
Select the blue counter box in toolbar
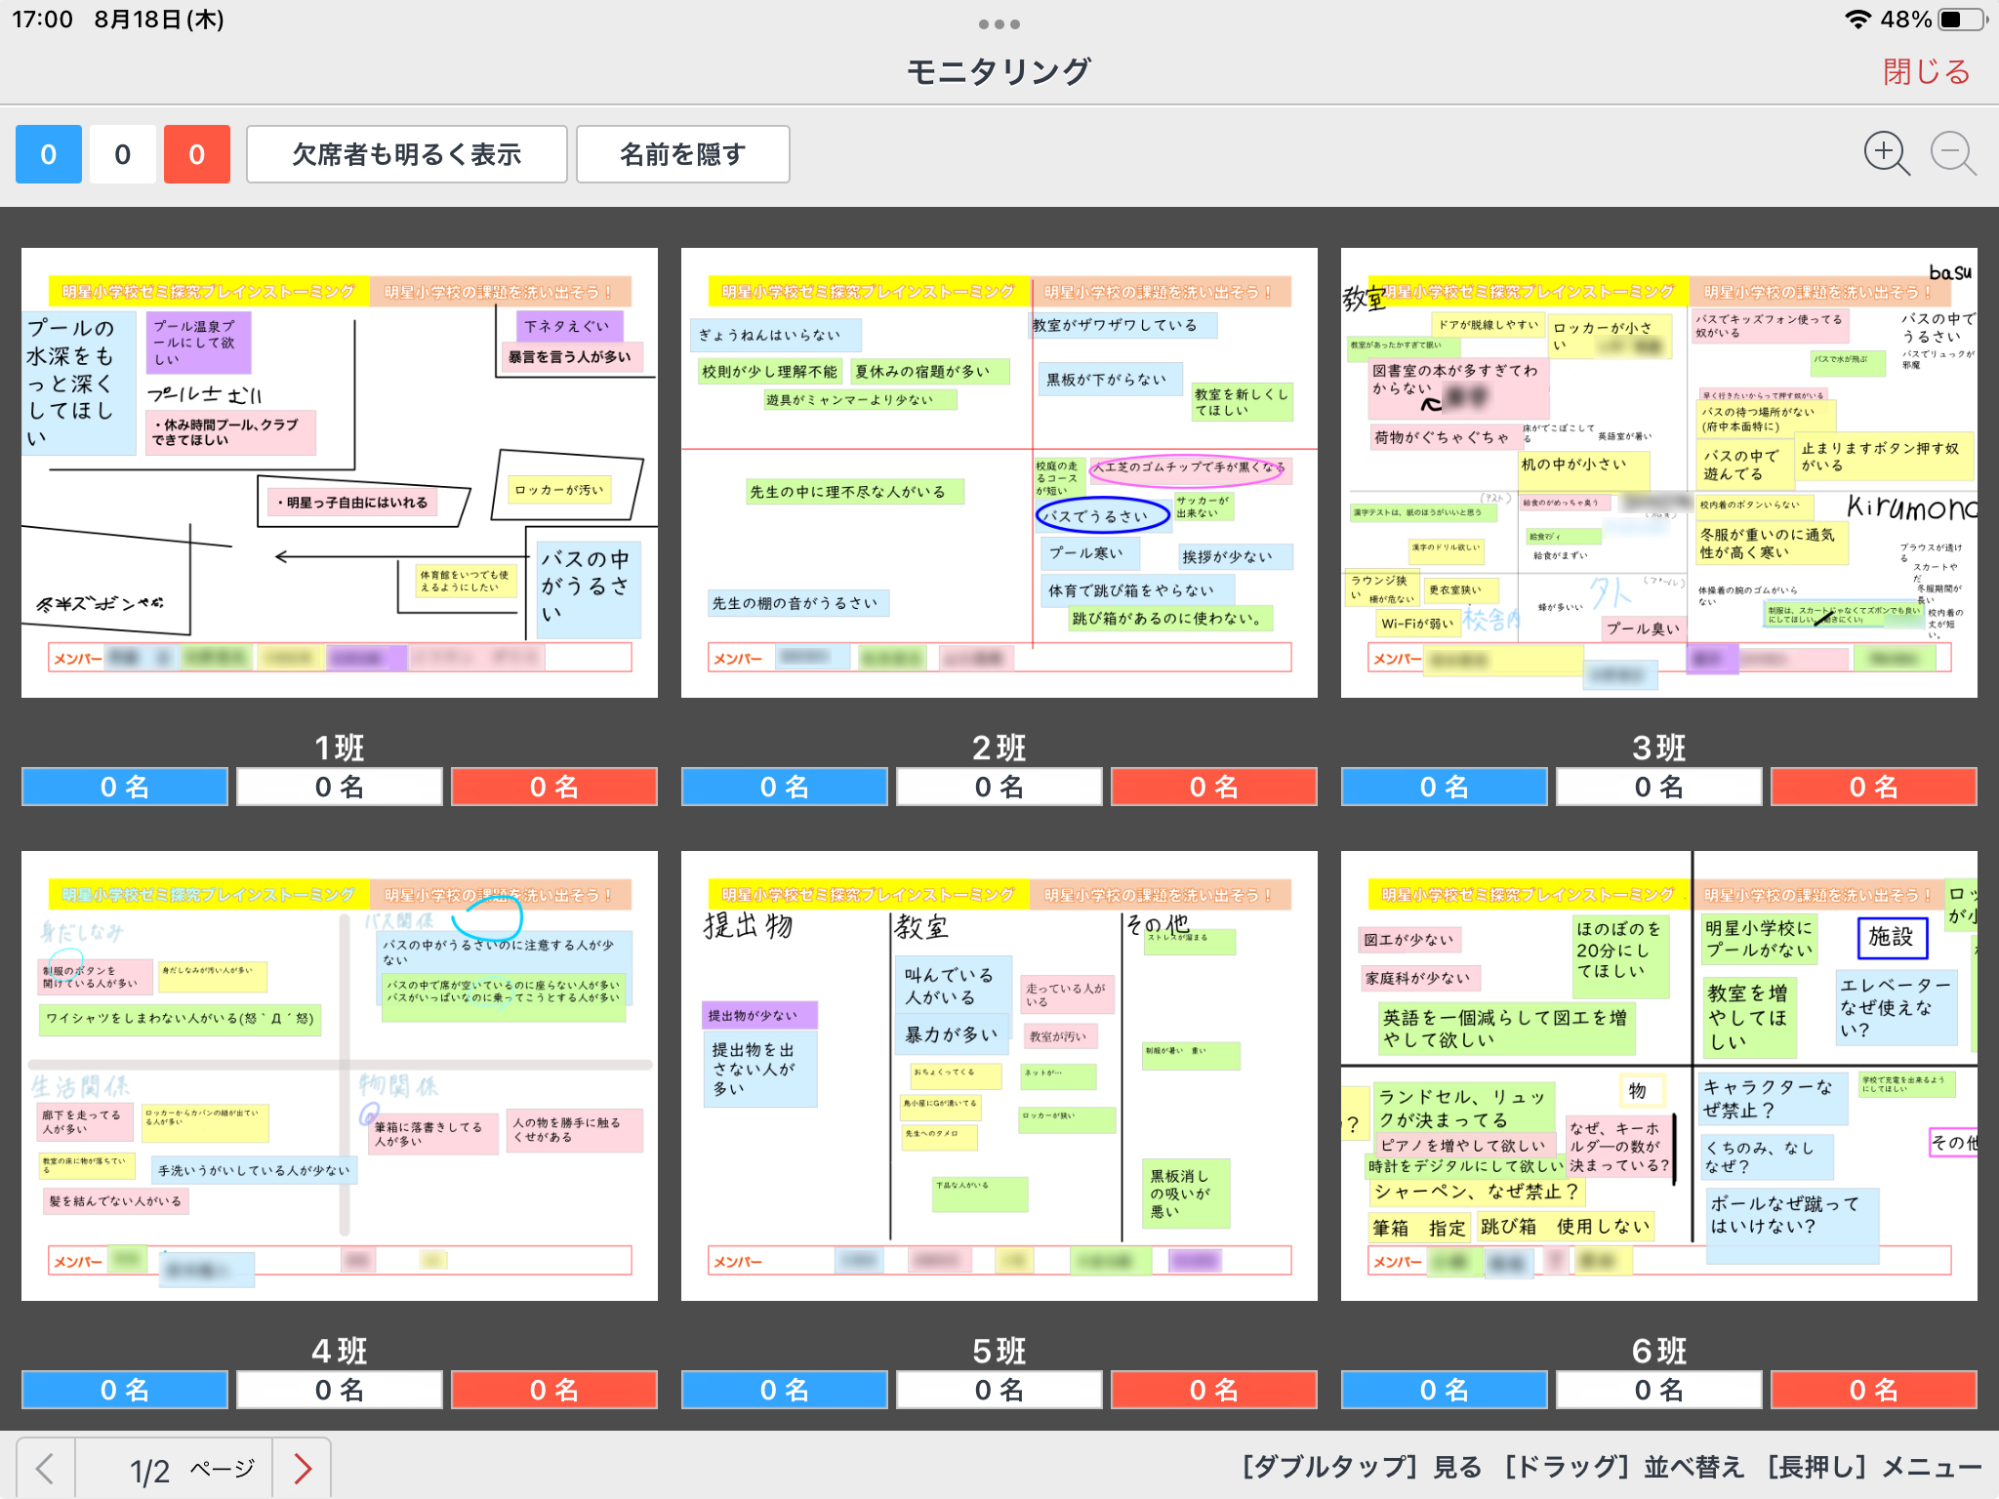49,154
